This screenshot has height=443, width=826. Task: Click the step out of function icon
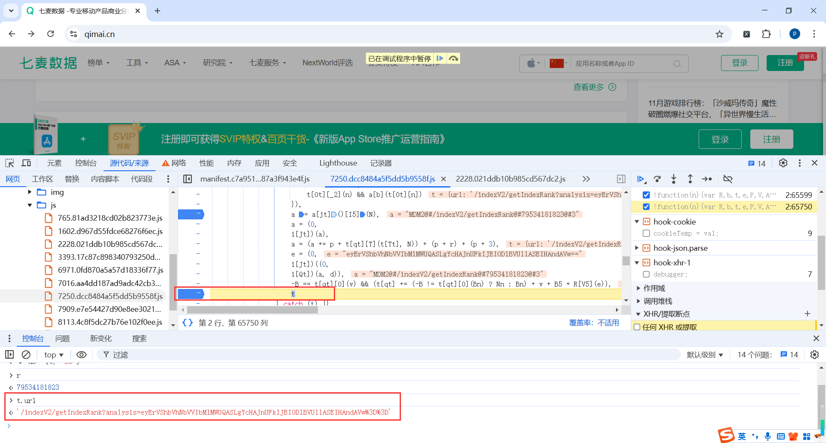(690, 179)
